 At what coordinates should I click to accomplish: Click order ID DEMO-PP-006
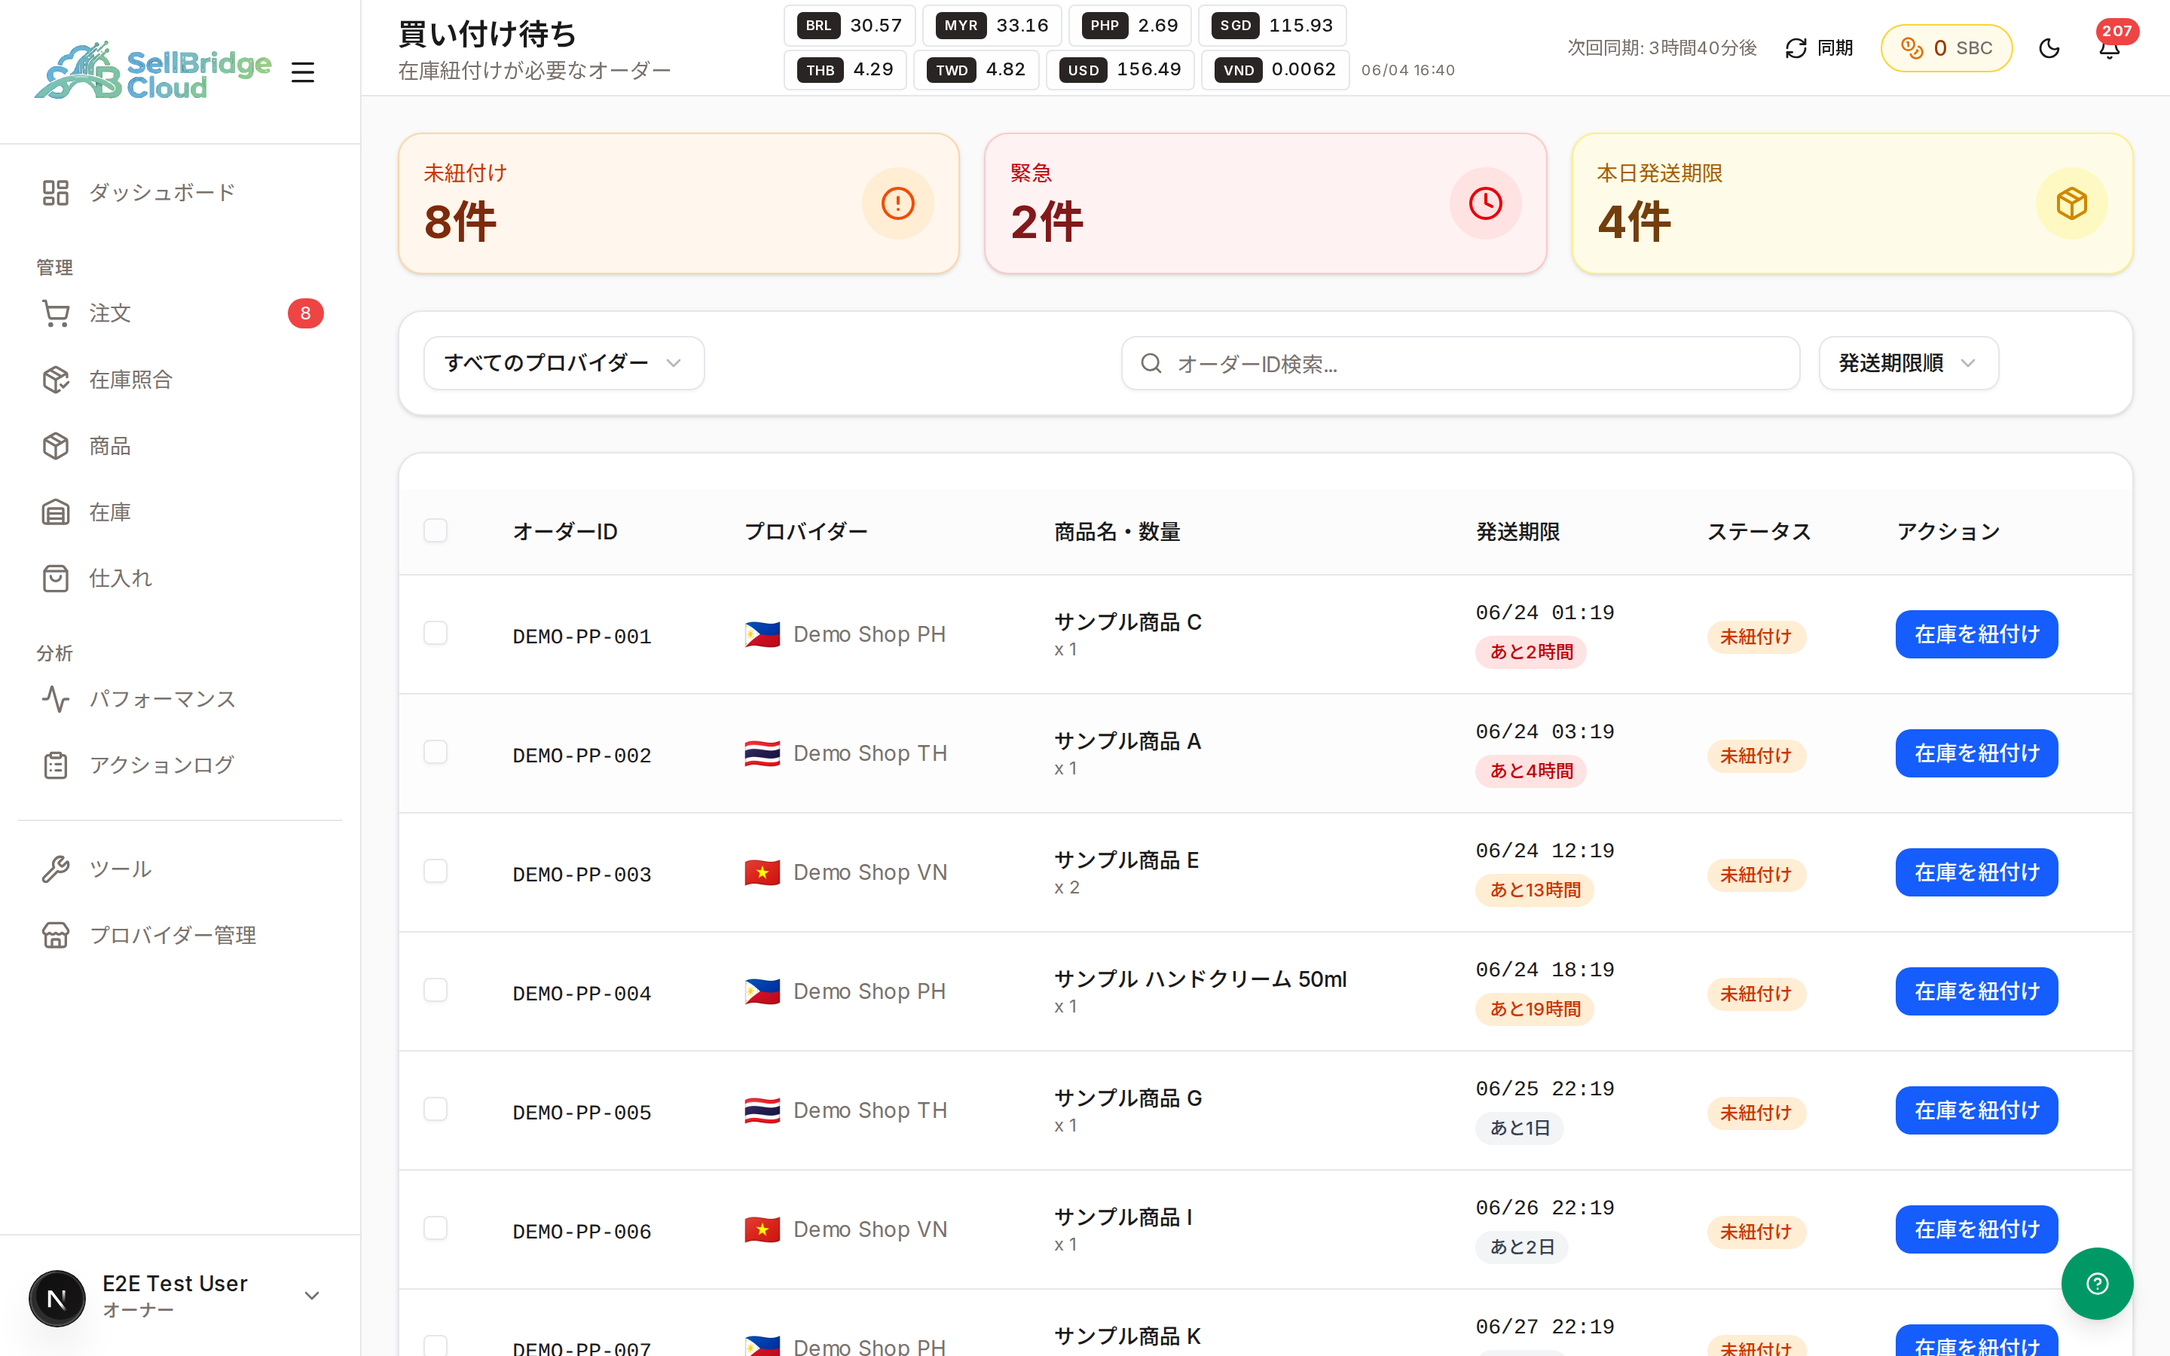582,1232
